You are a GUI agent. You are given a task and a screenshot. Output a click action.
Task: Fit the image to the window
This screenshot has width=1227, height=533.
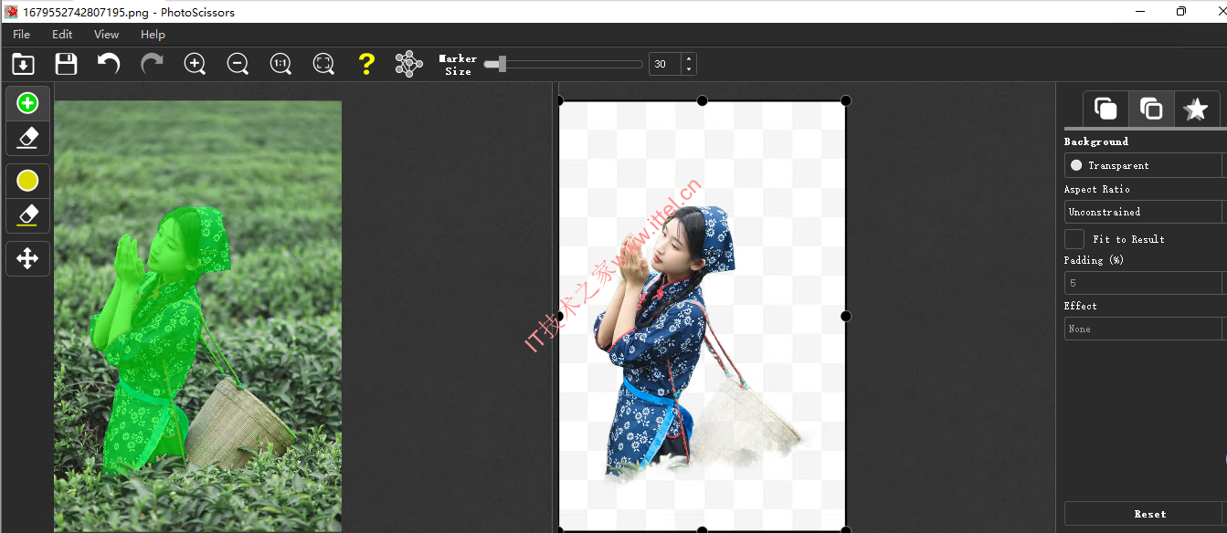(x=323, y=64)
